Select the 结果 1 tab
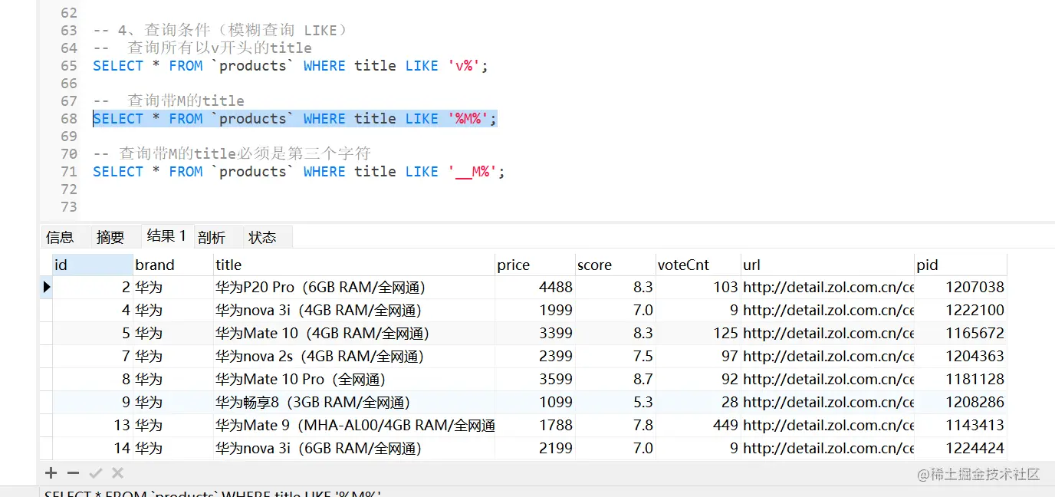Image resolution: width=1055 pixels, height=497 pixels. pos(166,235)
